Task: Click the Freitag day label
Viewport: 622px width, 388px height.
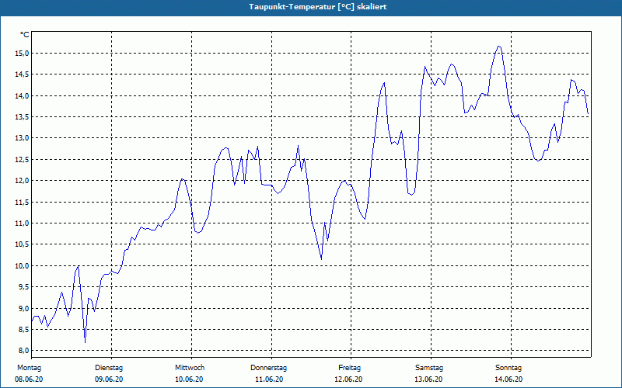Action: 349,368
